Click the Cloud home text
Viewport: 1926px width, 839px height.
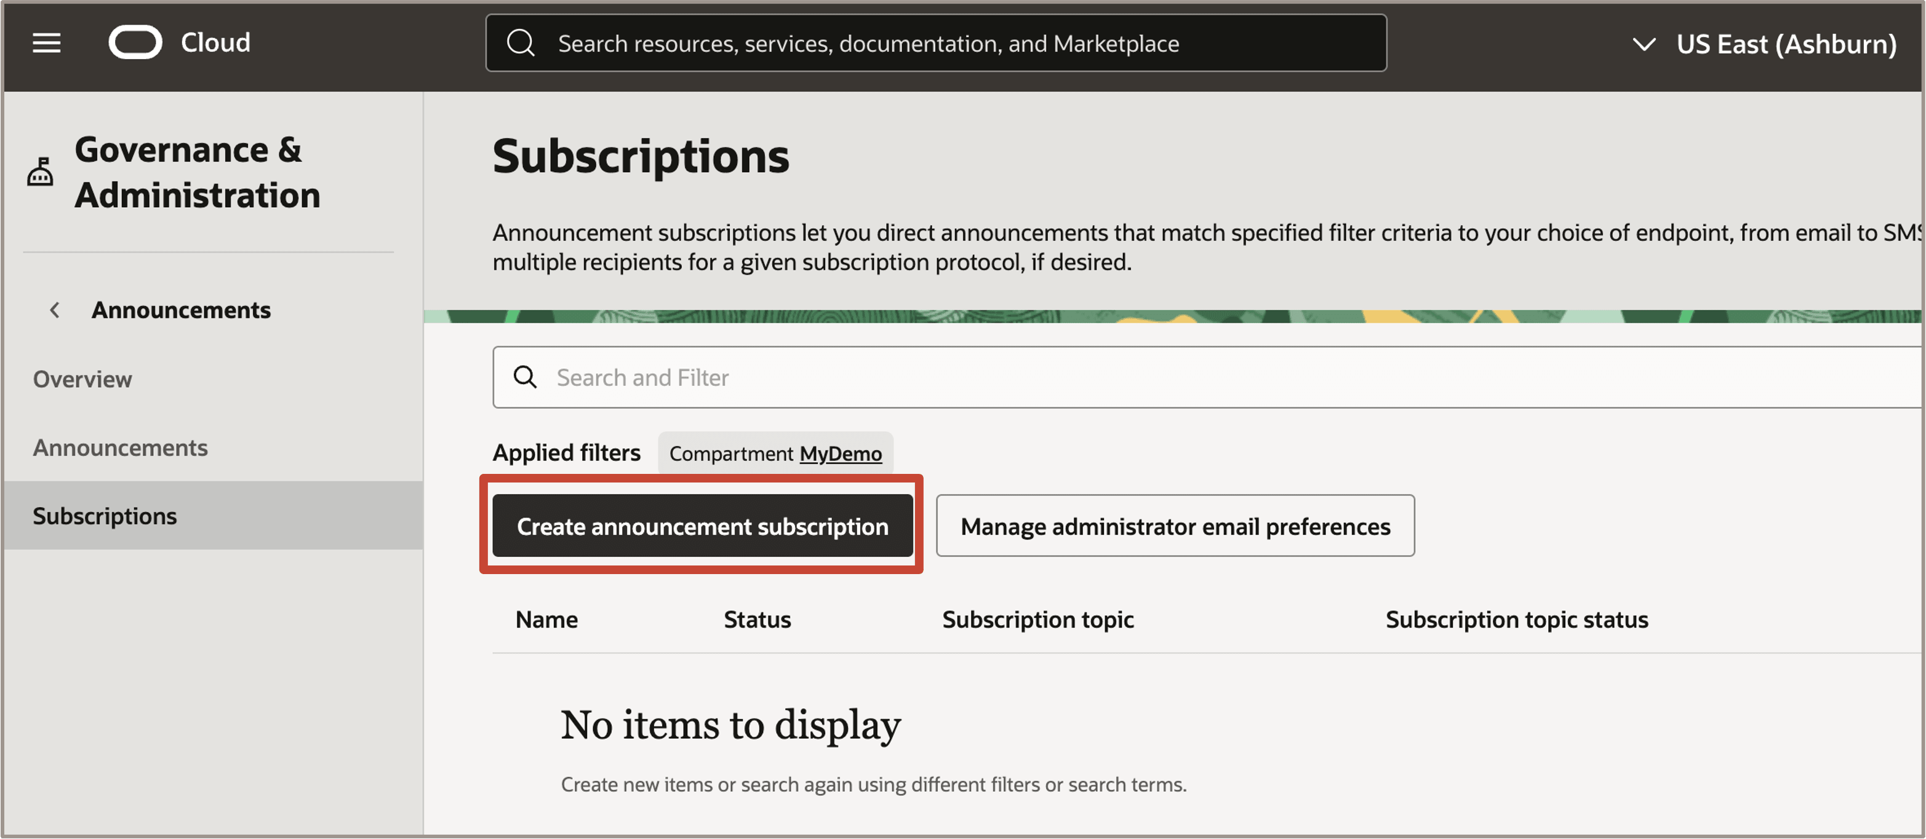tap(215, 42)
